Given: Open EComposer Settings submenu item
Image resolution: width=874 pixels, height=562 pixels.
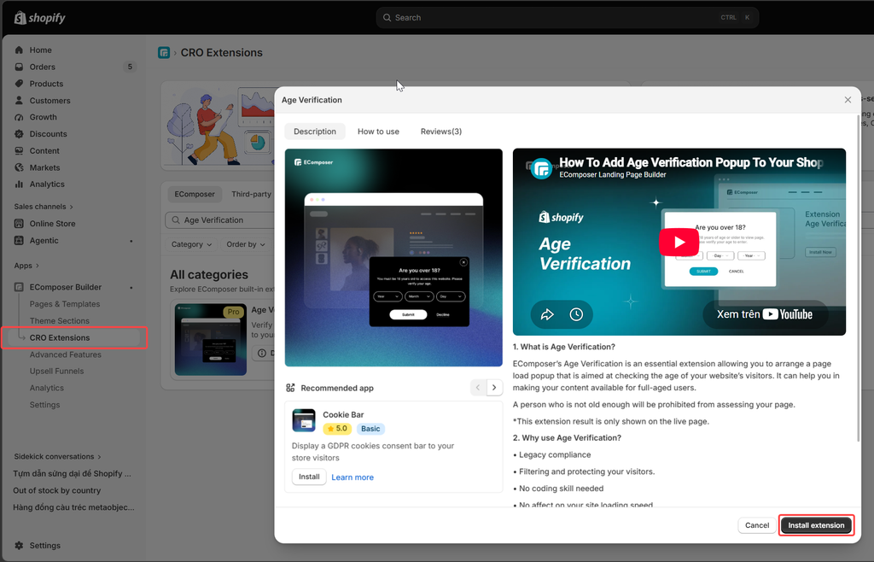Looking at the screenshot, I should 44,405.
